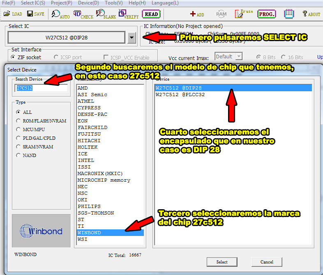Select the ROM/FLASH/NVRAM type radio button

18,121
